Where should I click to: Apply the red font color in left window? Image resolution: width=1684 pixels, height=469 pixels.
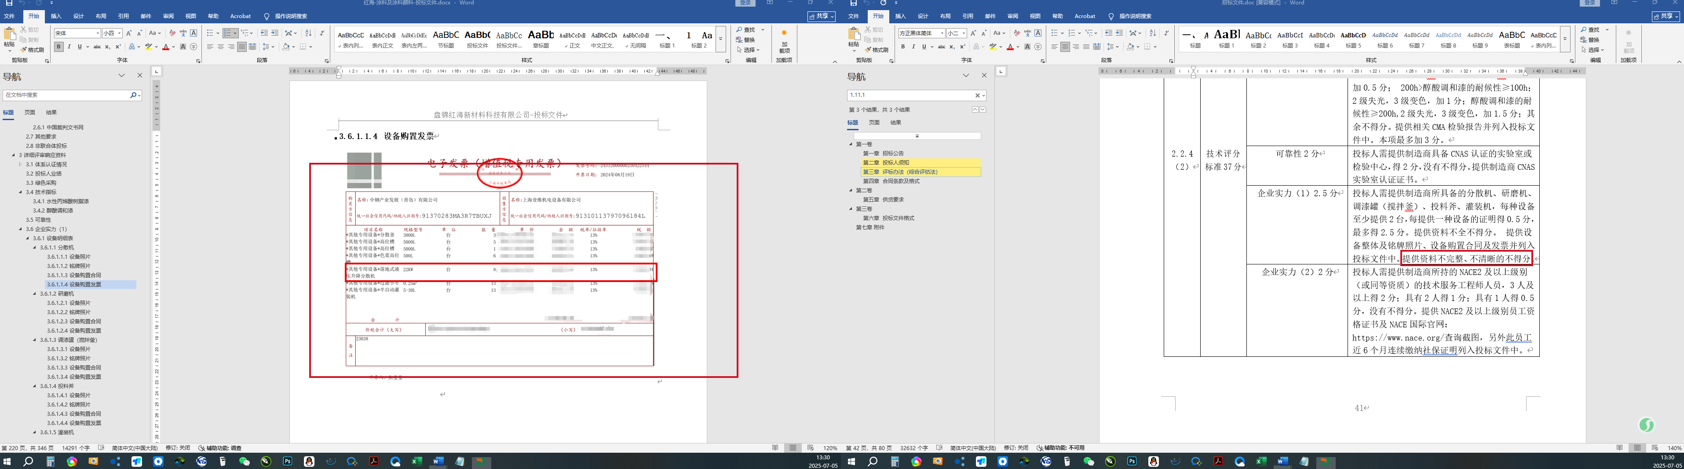(x=166, y=47)
